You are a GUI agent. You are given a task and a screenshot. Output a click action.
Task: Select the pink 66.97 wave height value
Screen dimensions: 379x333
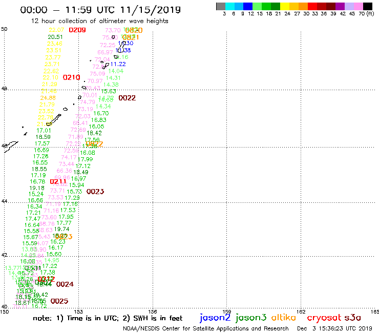tap(105, 52)
